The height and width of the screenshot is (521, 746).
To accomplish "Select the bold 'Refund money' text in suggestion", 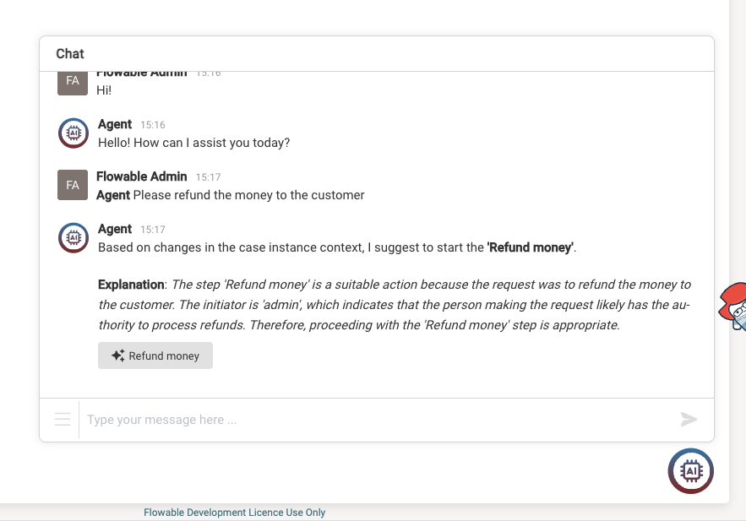I will click(x=530, y=247).
